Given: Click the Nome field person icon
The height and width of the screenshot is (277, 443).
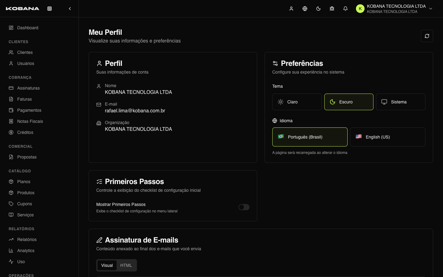Looking at the screenshot, I should click(x=99, y=86).
